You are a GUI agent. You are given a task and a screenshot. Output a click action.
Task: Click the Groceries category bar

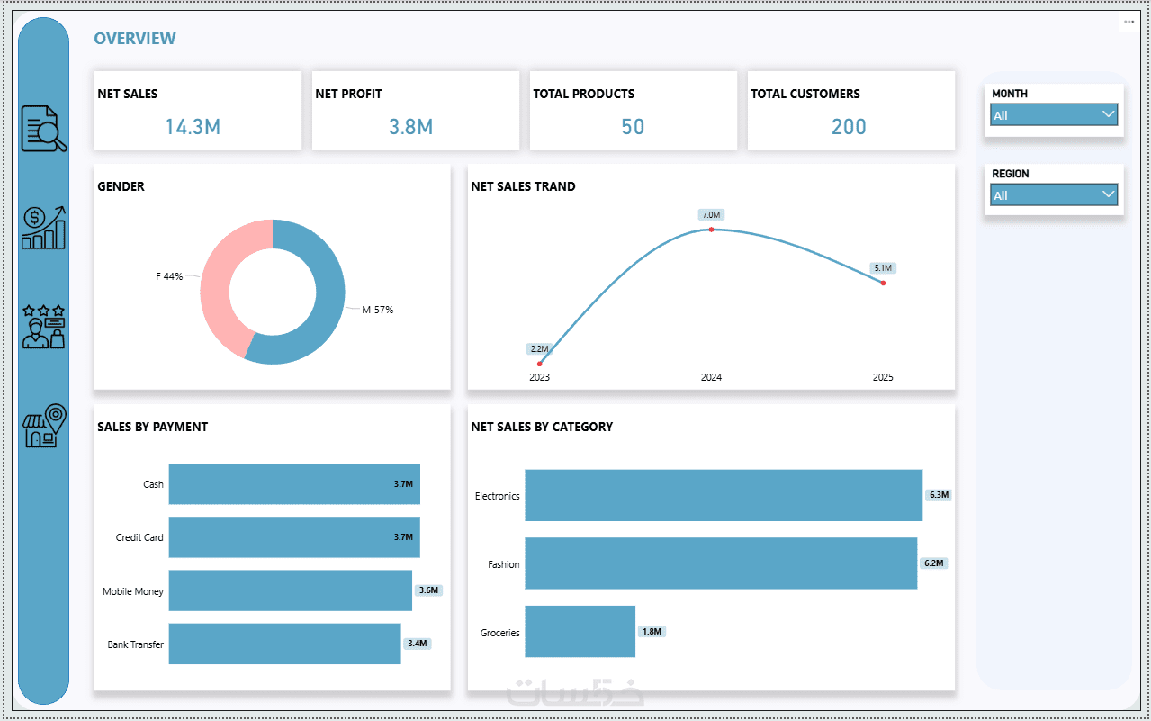(580, 632)
